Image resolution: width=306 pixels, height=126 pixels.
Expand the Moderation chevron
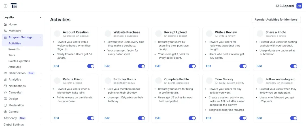tap(41, 105)
